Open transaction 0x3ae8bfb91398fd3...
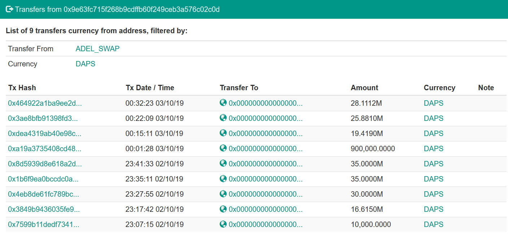Screen dimensions: 508x236 coord(43,118)
